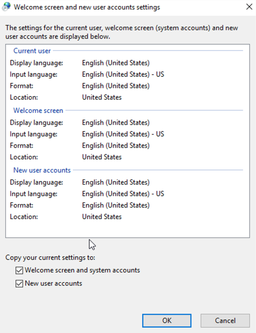Screen dimensions: 256x333
Task: Select the Copy your current settings to label
Action: coord(50,258)
